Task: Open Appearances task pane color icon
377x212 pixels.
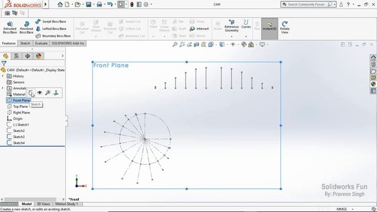Action: pos(373,84)
